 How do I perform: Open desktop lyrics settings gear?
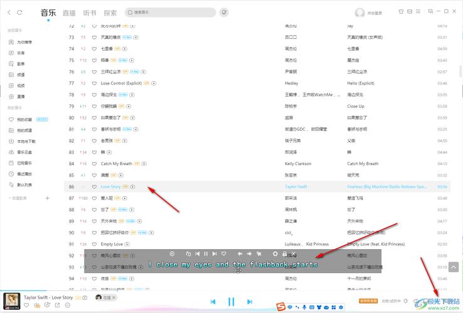(x=275, y=254)
